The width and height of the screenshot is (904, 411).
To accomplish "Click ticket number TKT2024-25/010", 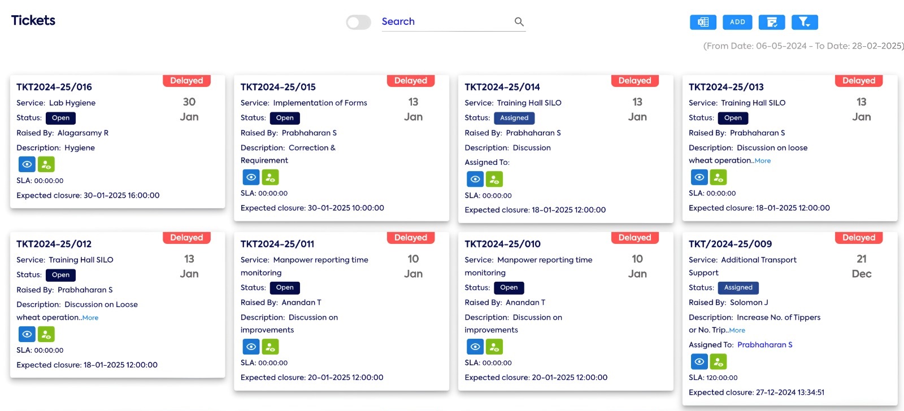I will point(503,244).
